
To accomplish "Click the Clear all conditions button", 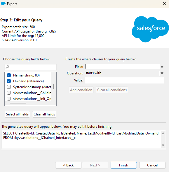I will (x=112, y=90).
